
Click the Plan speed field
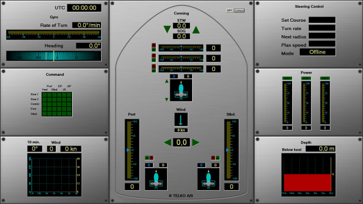coord(322,43)
